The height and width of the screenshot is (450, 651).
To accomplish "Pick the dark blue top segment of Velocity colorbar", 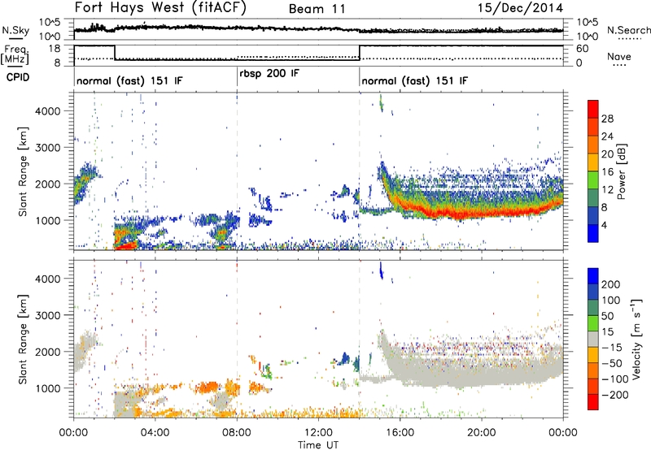I will tap(593, 276).
